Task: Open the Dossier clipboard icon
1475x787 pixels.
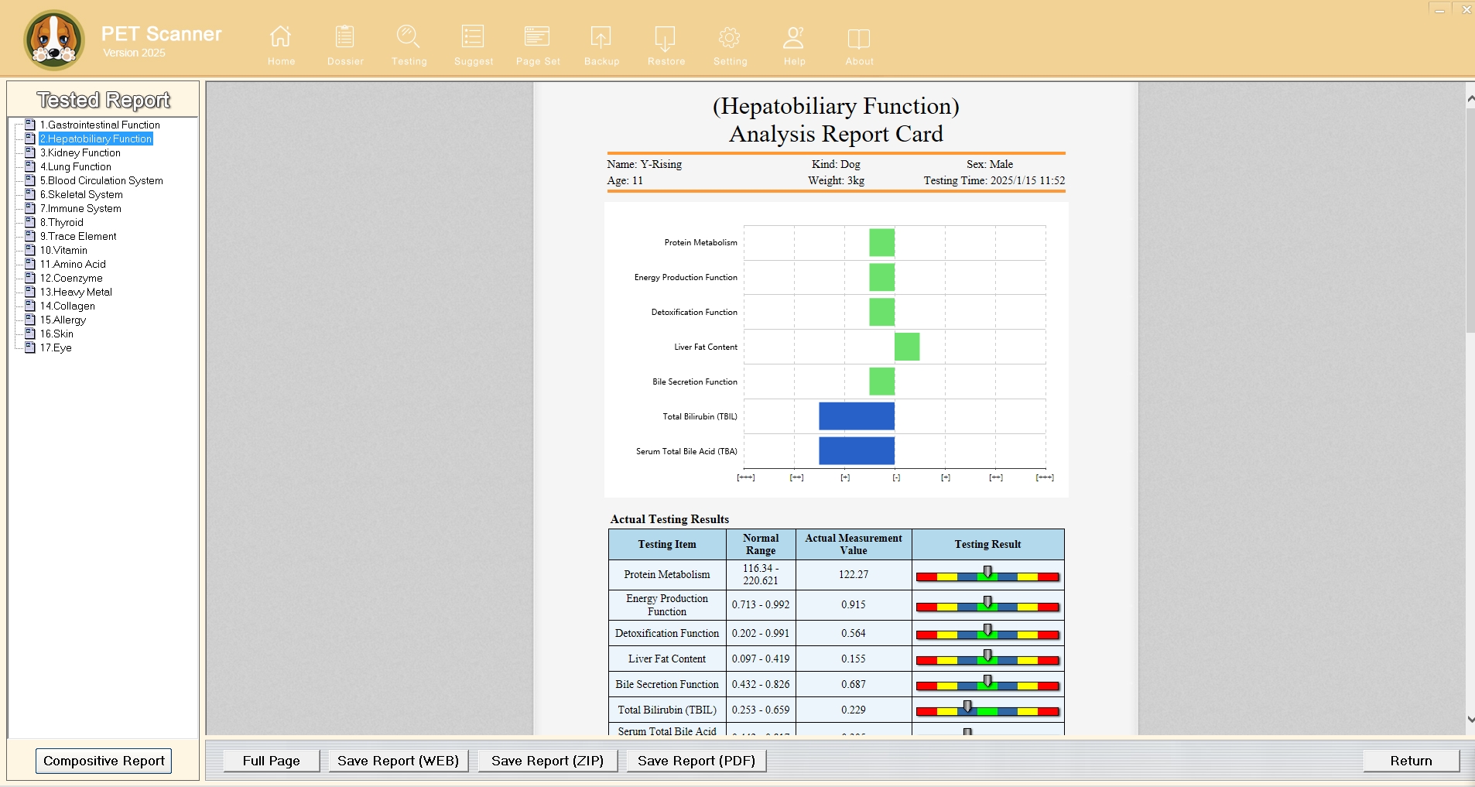Action: pos(345,36)
